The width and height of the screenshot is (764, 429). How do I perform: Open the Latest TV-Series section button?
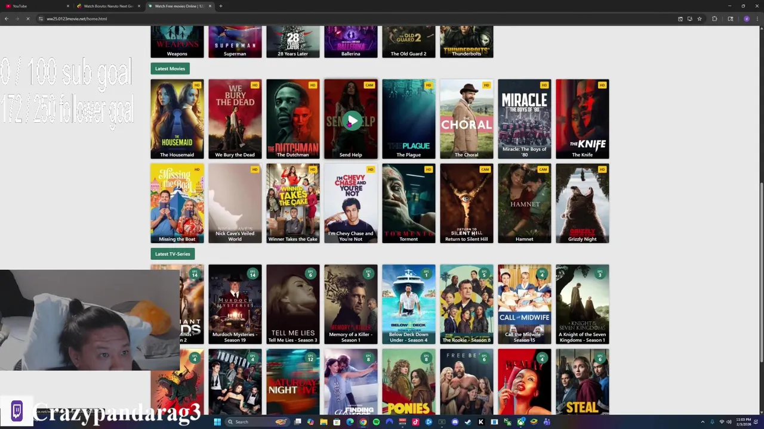point(172,254)
